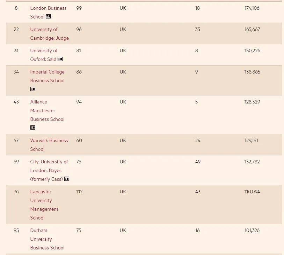Click the 150,226 salary figure
Image resolution: width=284 pixels, height=255 pixels.
[252, 51]
